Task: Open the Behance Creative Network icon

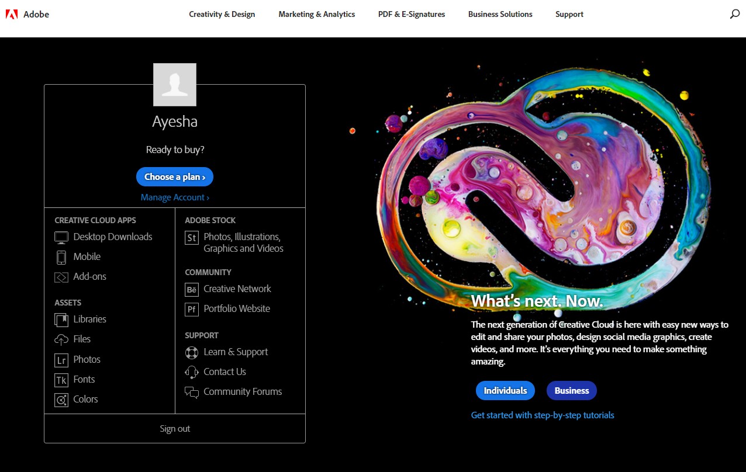Action: tap(192, 289)
